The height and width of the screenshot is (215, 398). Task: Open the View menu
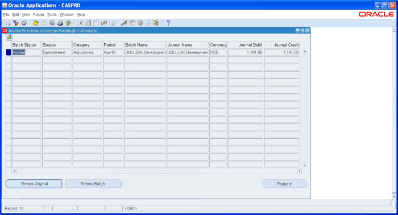[x=26, y=15]
